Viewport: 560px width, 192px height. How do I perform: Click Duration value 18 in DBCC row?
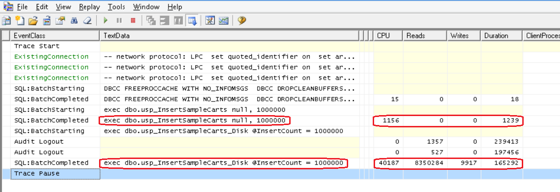(514, 99)
